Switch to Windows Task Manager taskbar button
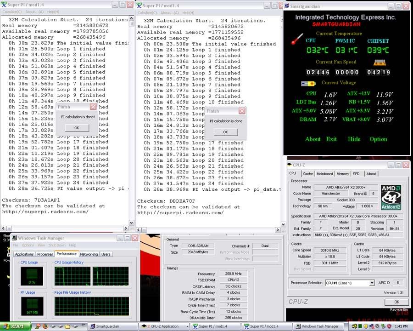 click(x=319, y=326)
